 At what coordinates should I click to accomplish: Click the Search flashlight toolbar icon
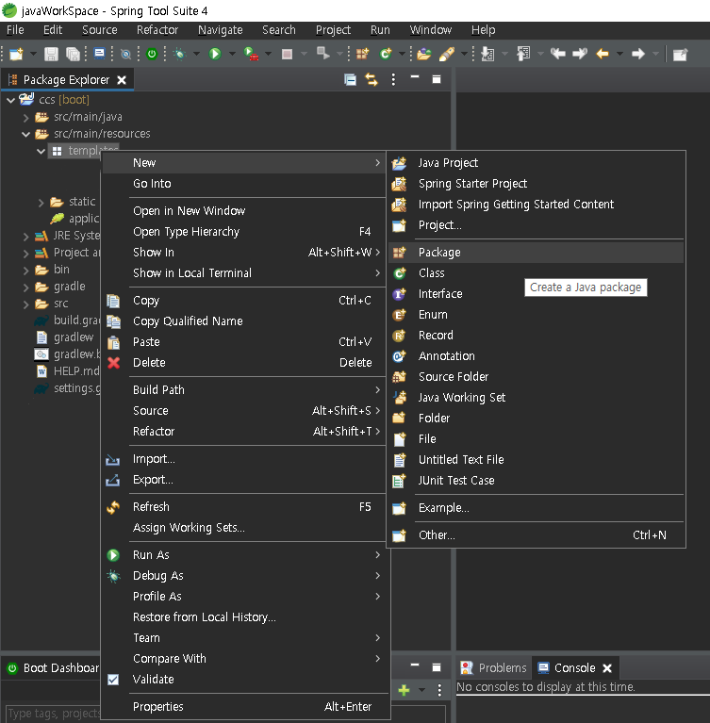[x=447, y=54]
